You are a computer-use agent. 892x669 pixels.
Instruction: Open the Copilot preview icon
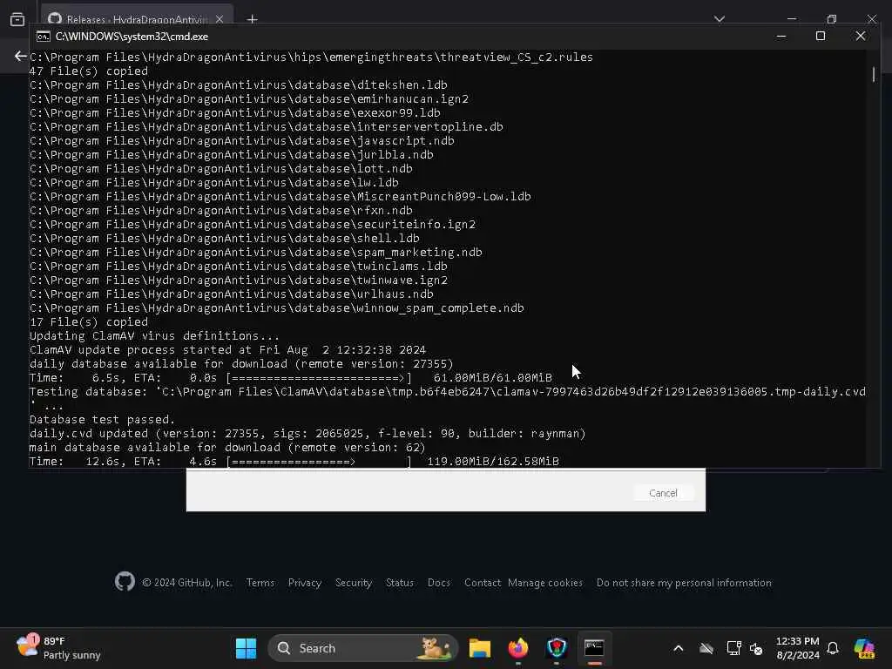tap(864, 648)
